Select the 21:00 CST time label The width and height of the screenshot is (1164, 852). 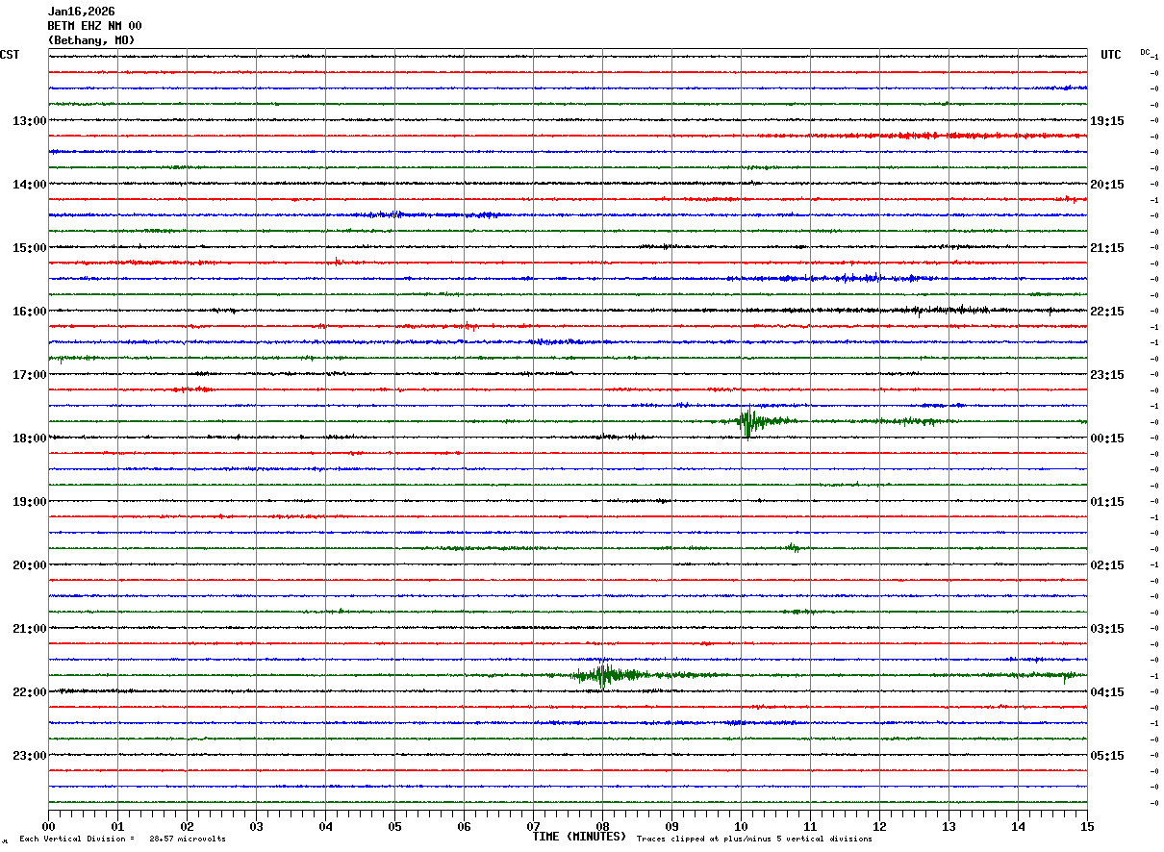29,629
